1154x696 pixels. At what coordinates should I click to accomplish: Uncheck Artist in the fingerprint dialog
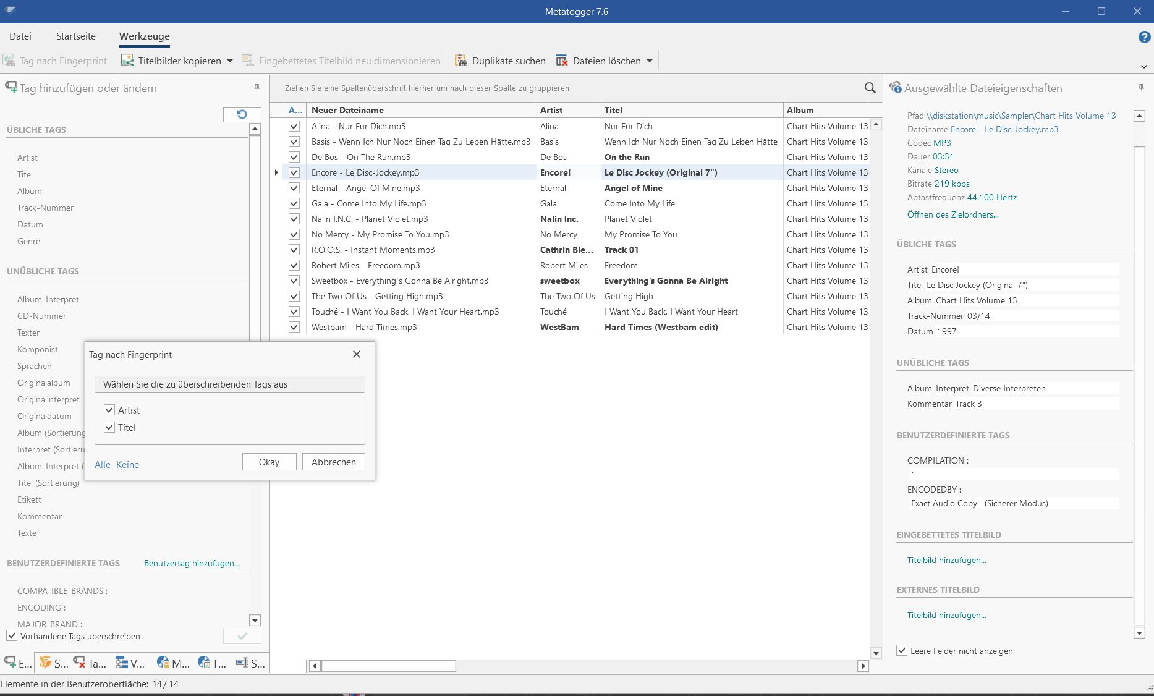point(110,410)
